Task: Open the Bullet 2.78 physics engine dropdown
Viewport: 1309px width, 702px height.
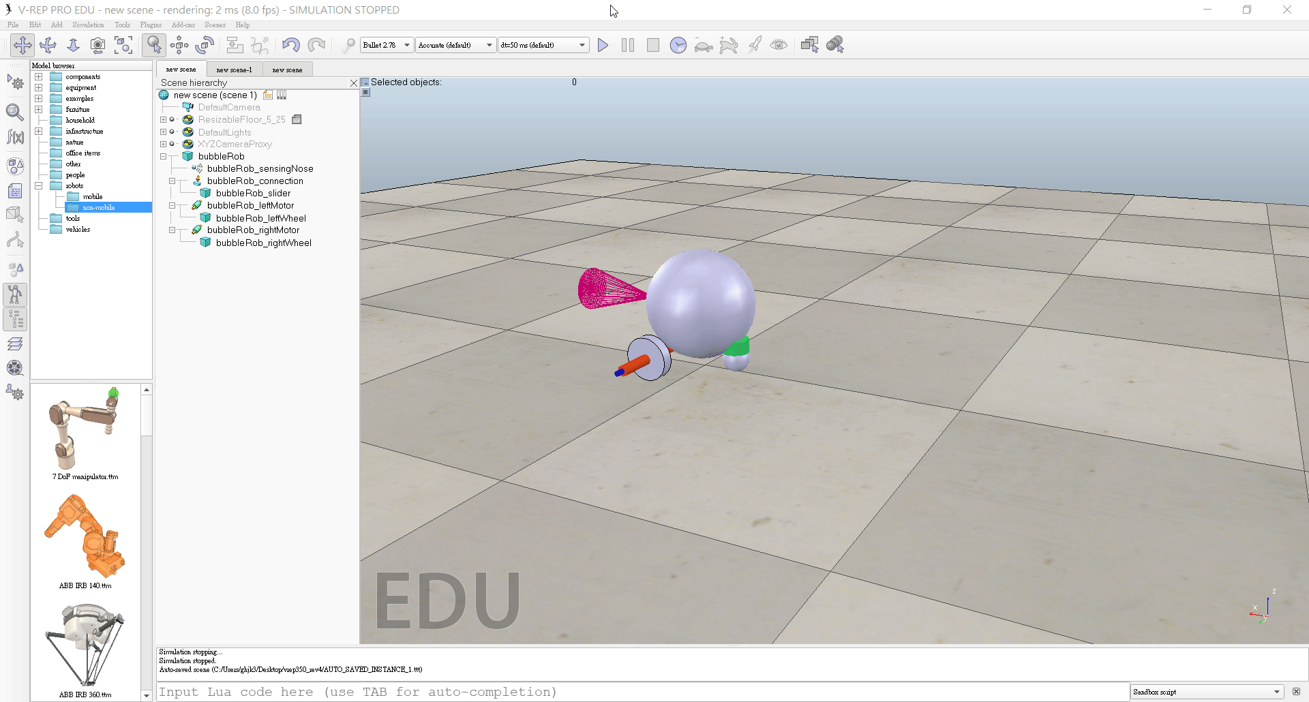Action: (387, 45)
